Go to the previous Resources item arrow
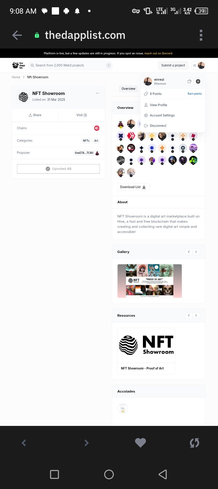Image resolution: width=218 pixels, height=489 pixels. coord(189,315)
